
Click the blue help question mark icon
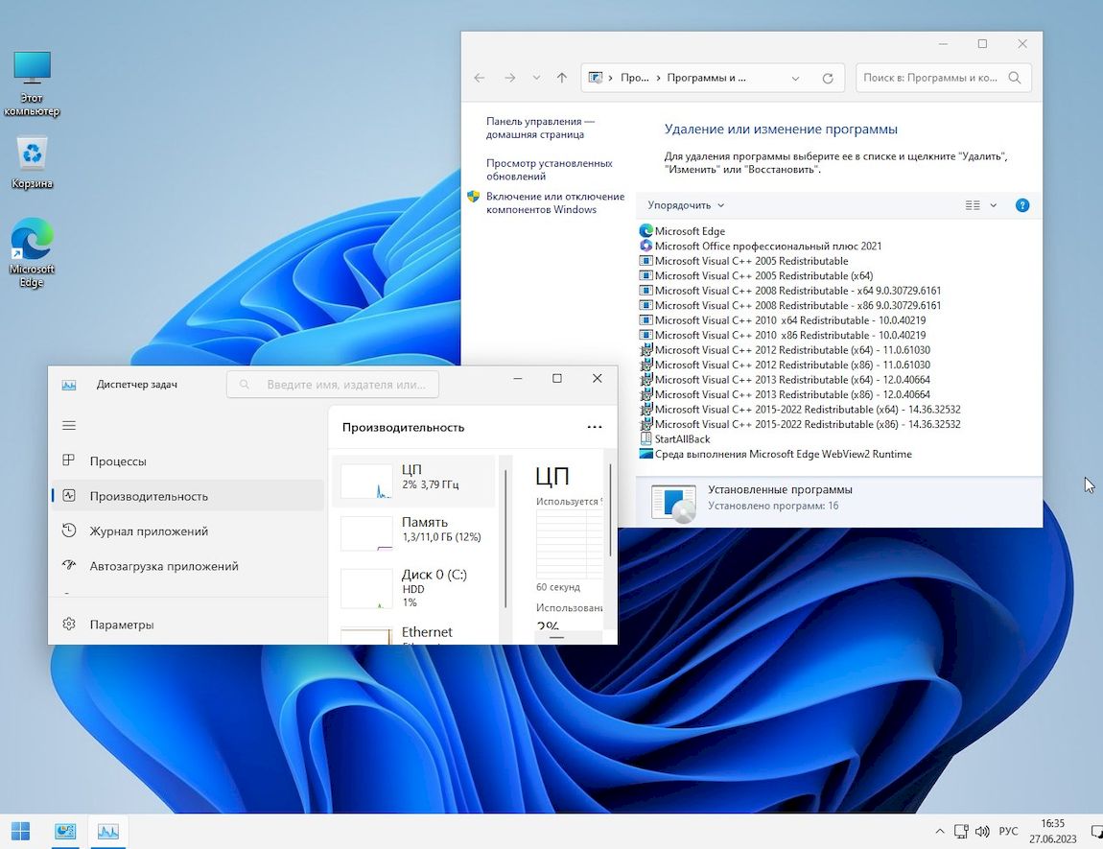(1022, 205)
